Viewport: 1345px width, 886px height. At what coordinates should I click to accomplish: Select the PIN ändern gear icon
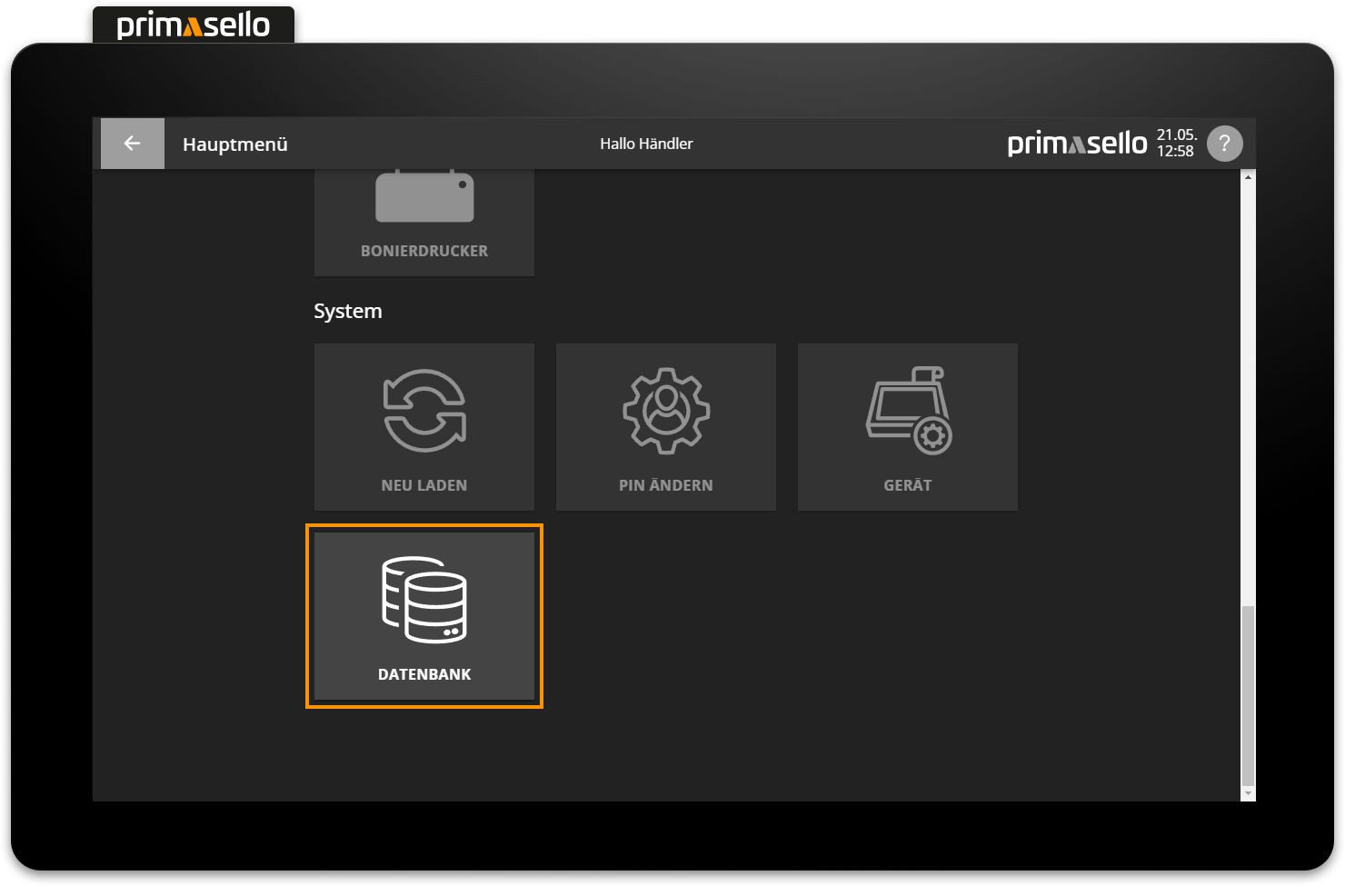point(666,411)
